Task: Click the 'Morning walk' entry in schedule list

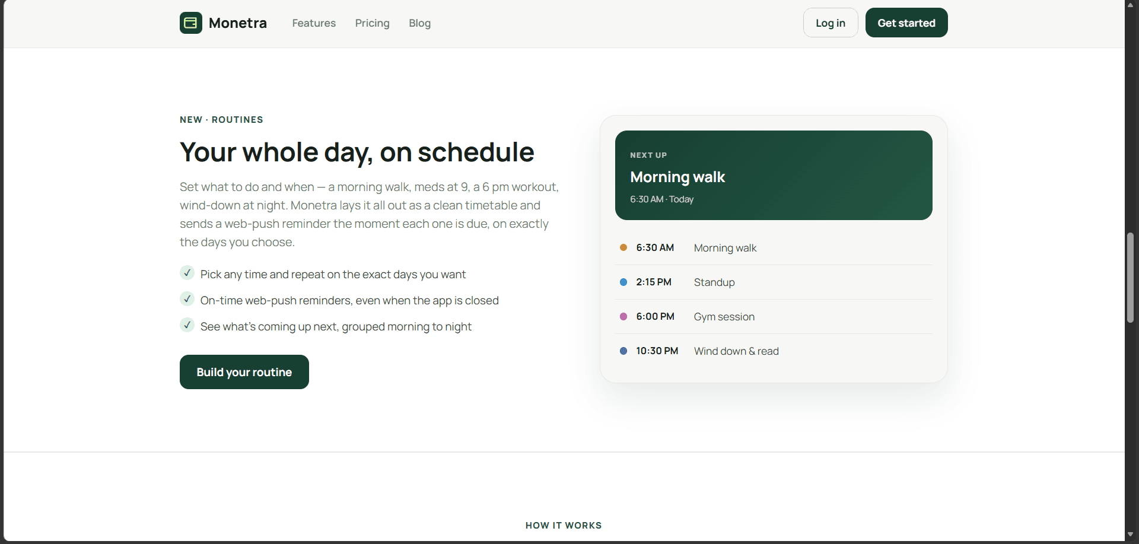Action: pos(725,248)
